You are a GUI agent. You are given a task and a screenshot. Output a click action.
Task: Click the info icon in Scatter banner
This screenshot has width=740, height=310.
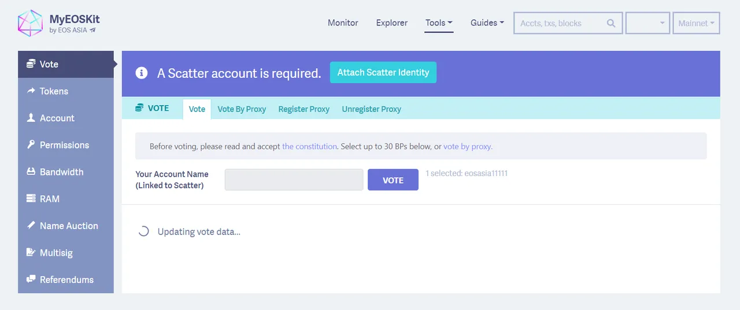pos(142,73)
